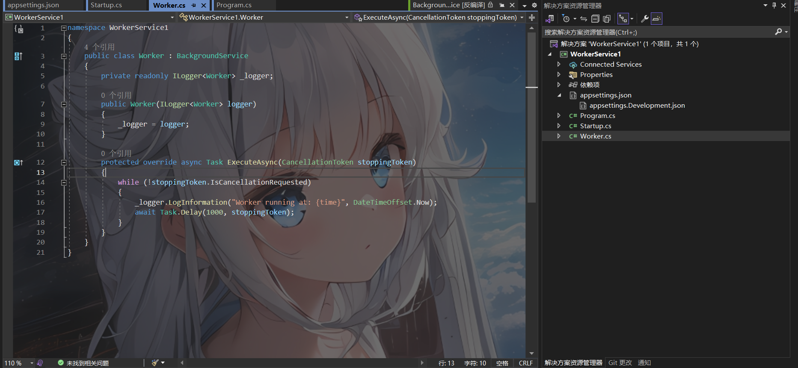This screenshot has width=798, height=368.
Task: Click the pending changes filter clock icon
Action: pos(566,18)
